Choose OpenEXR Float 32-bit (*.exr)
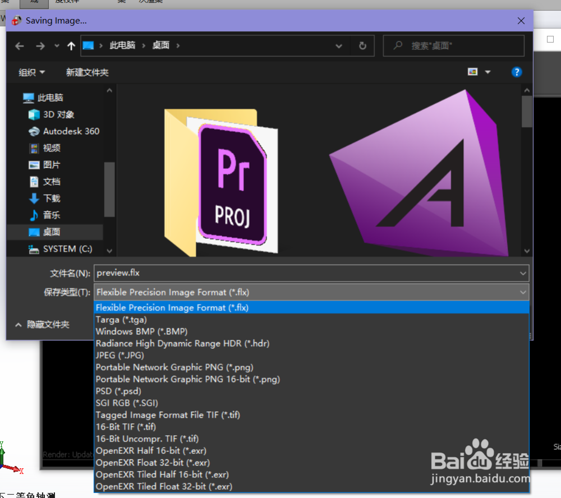 tap(311, 463)
